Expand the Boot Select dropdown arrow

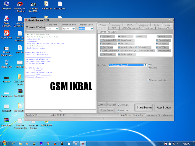click(x=145, y=65)
